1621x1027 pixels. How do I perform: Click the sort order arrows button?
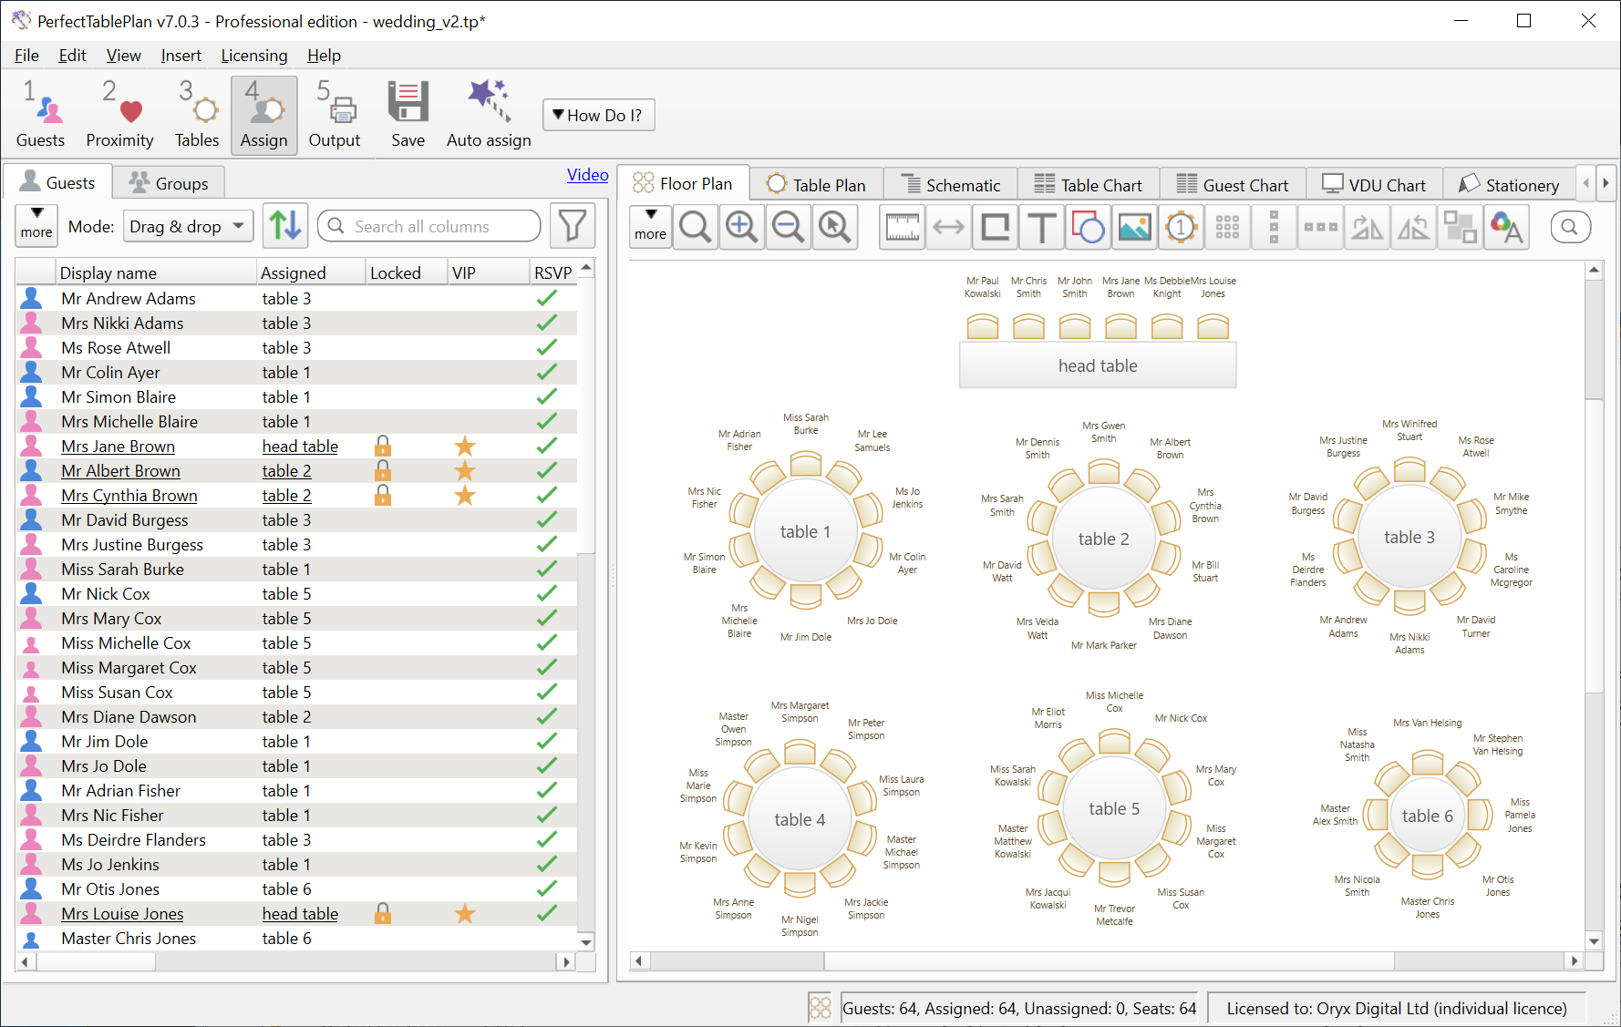coord(285,226)
